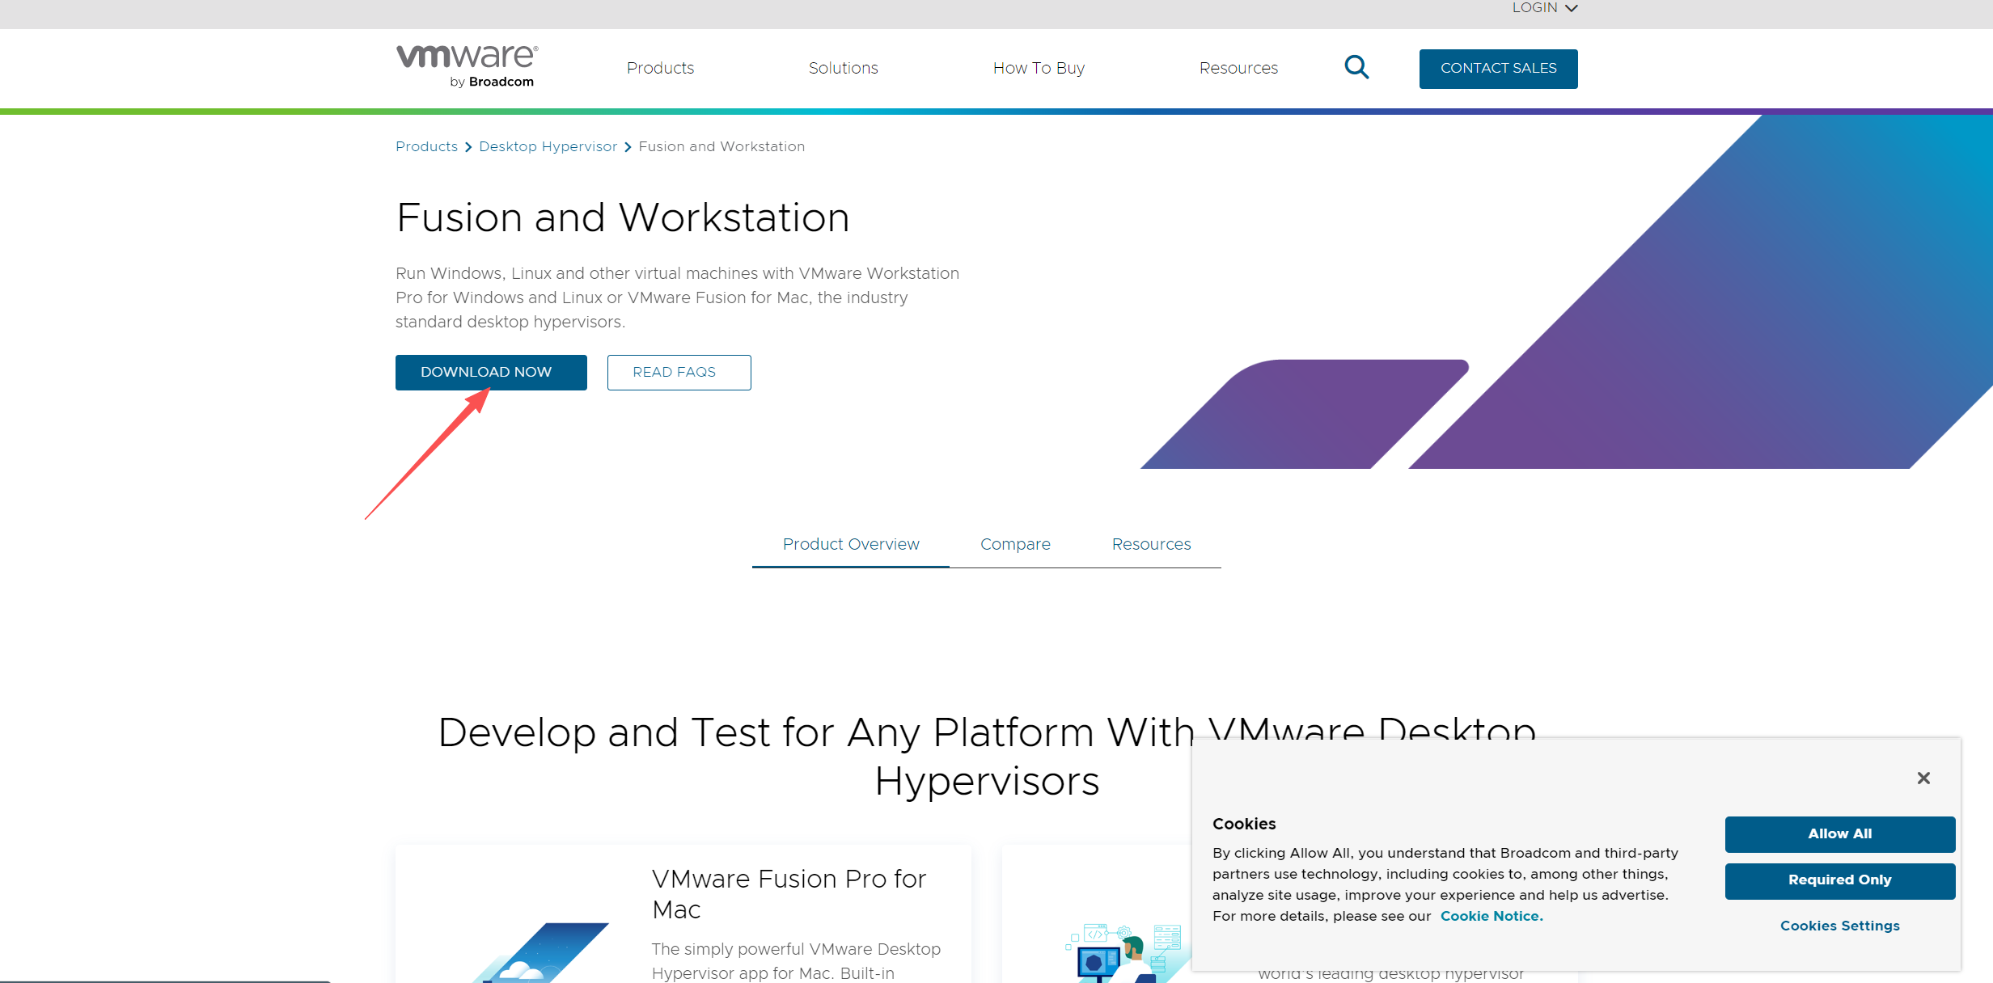
Task: Open the How To Buy menu
Action: click(x=1039, y=68)
